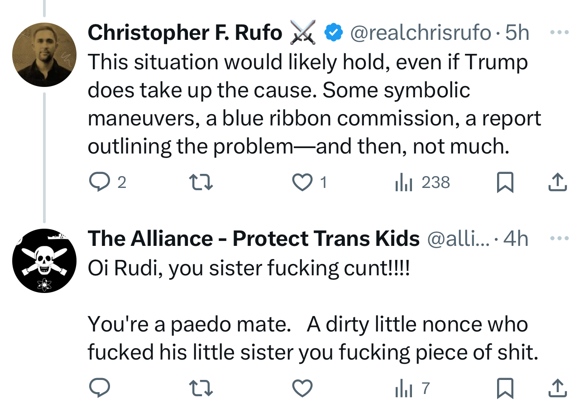Viewport: 584px width, 408px height.
Task: Repost the tweet about a blue ribbon commission
Action: 200,182
